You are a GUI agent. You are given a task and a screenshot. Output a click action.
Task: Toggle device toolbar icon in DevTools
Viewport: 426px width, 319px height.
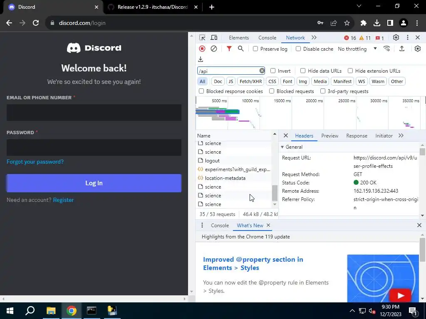tap(214, 38)
